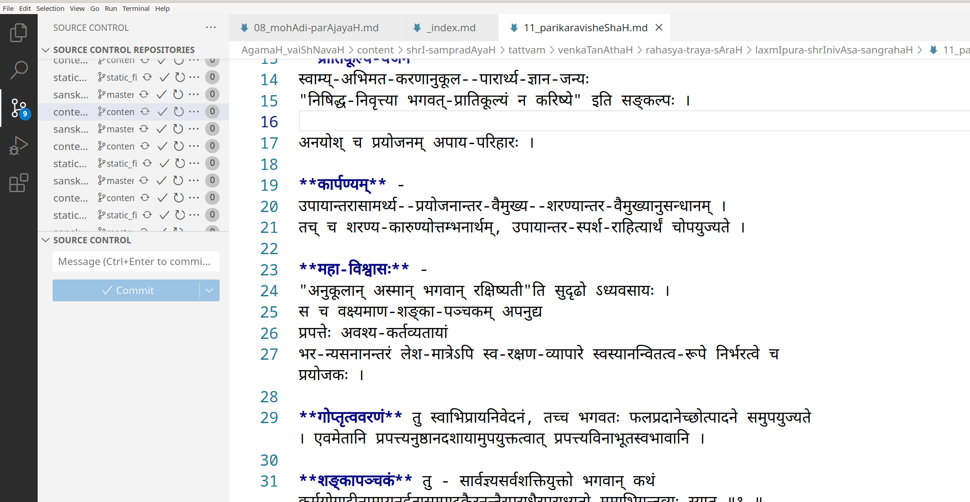Open more actions on highlighted conte... repository

(194, 111)
